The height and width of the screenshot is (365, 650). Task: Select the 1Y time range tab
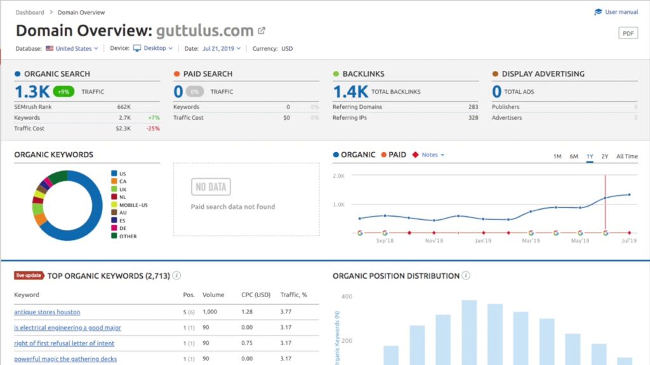click(590, 157)
